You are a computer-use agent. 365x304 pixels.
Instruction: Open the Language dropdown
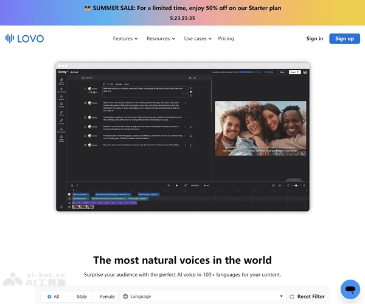pyautogui.click(x=204, y=297)
